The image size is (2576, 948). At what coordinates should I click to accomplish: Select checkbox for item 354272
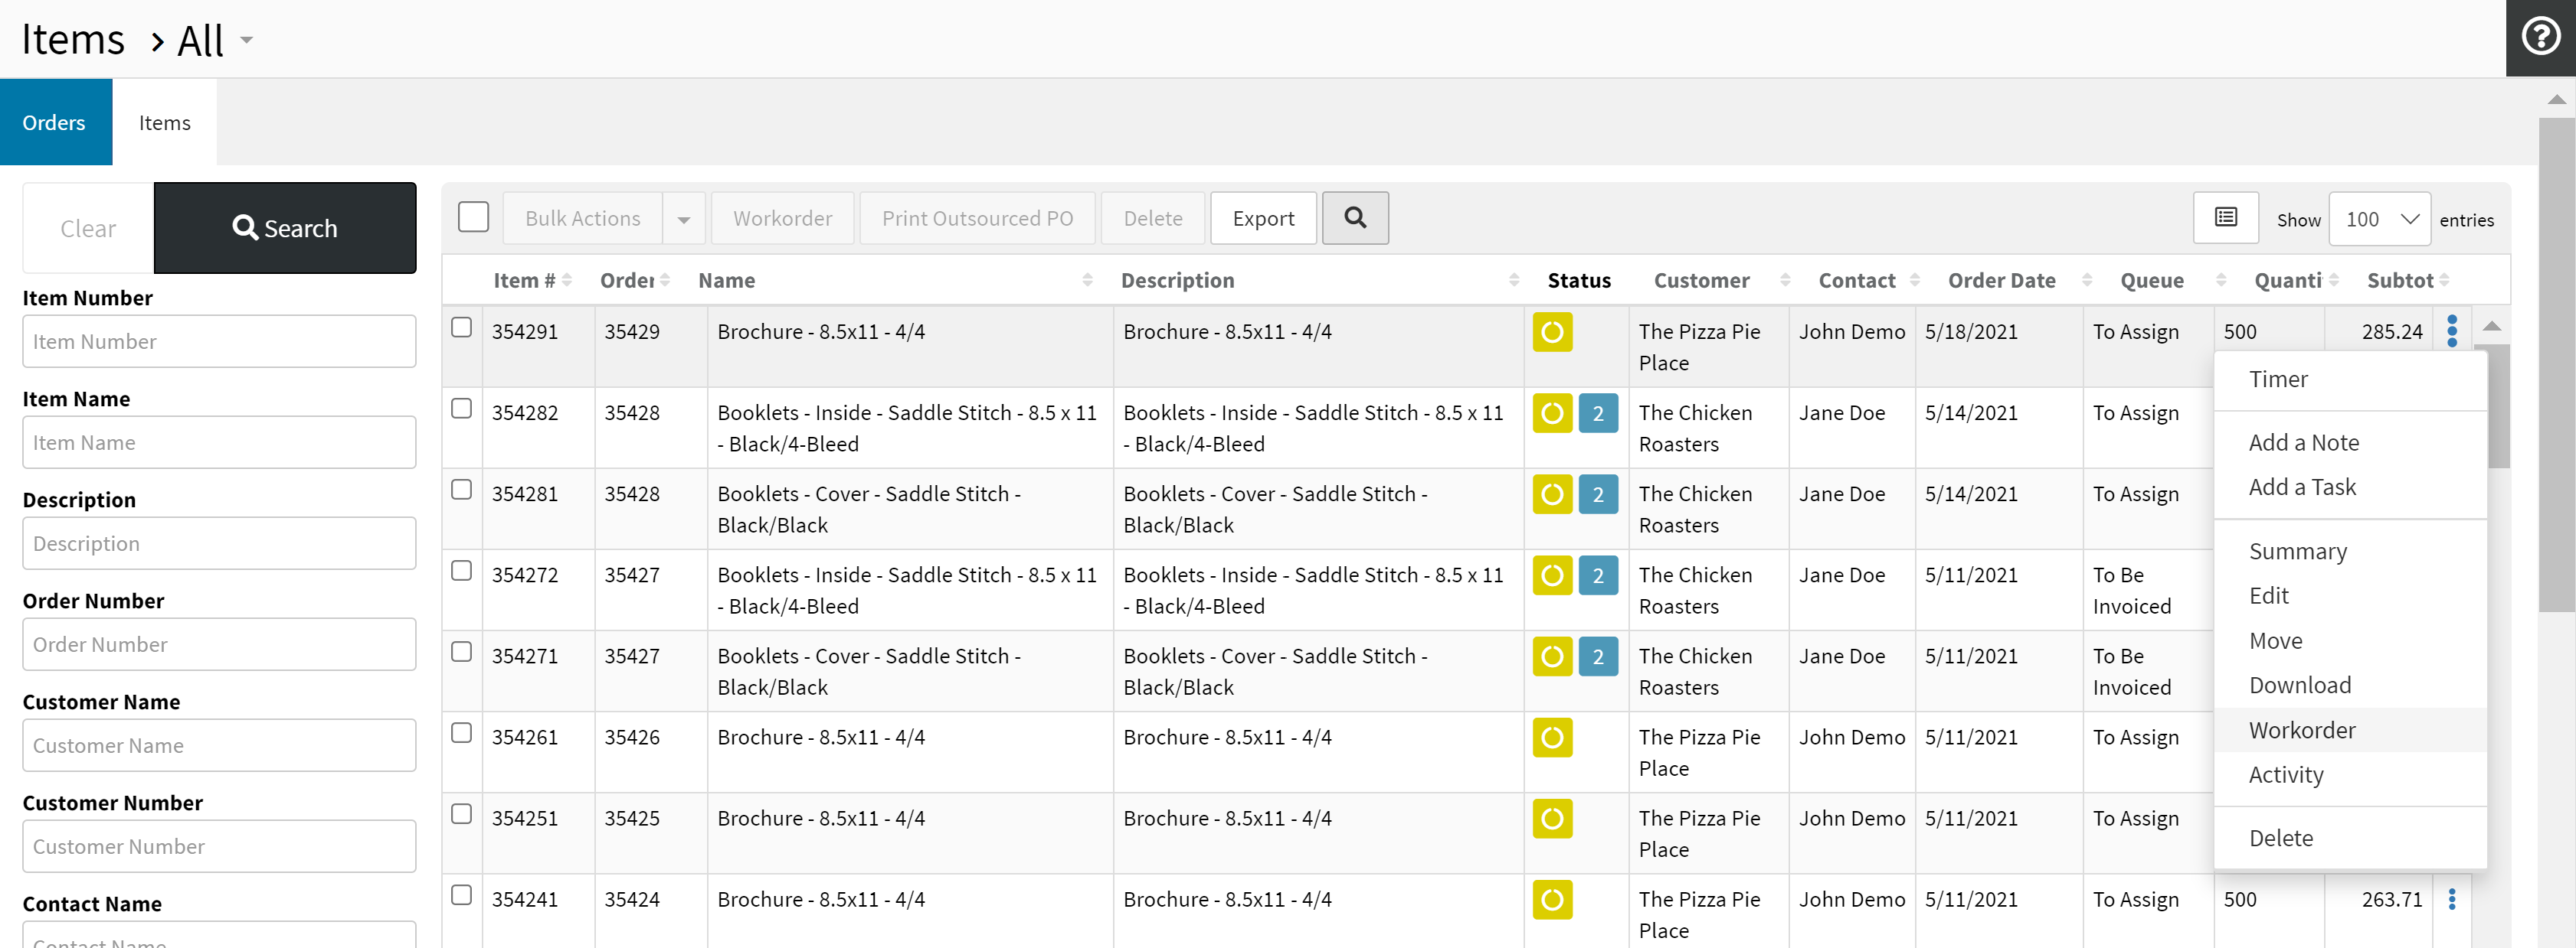tap(461, 570)
